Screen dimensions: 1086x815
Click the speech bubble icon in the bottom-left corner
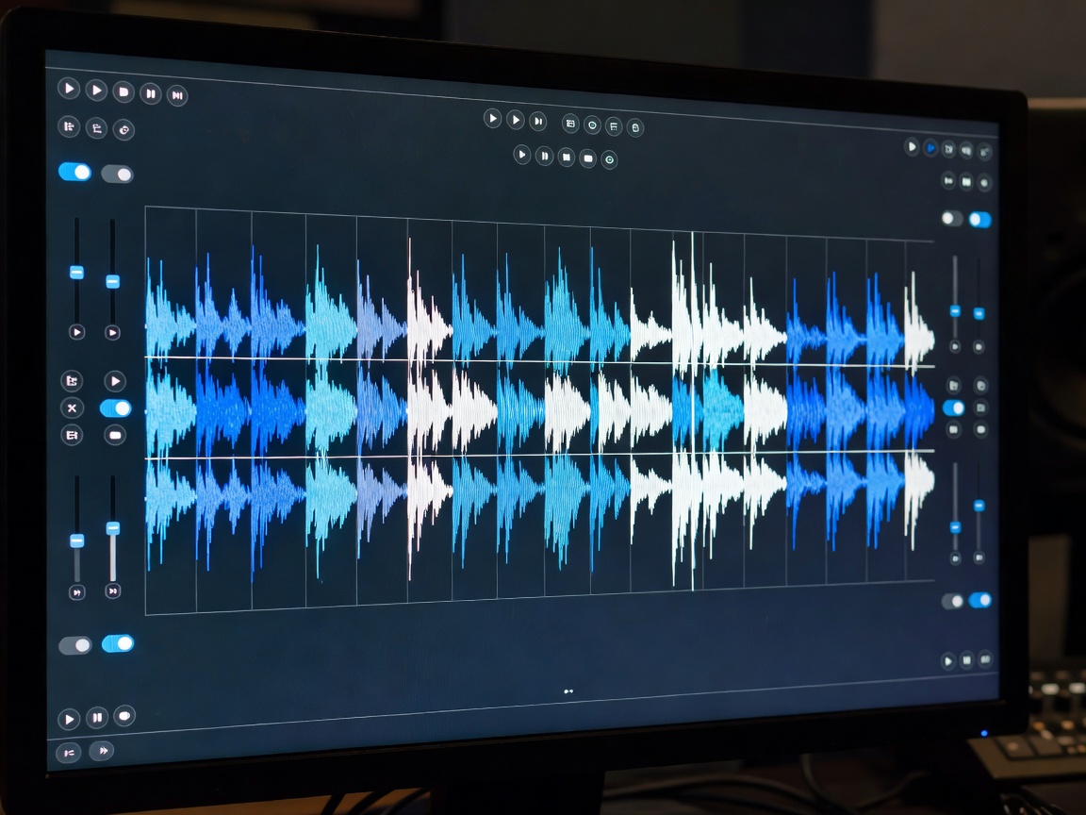pyautogui.click(x=124, y=716)
